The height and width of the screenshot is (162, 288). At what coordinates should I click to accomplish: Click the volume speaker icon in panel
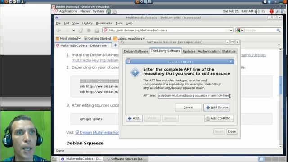click(257, 11)
